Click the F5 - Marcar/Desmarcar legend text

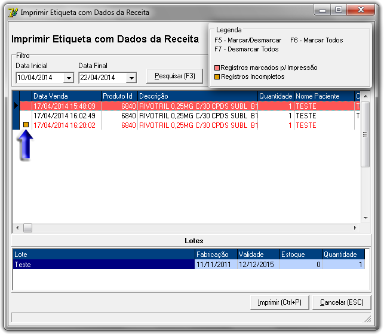(x=248, y=40)
